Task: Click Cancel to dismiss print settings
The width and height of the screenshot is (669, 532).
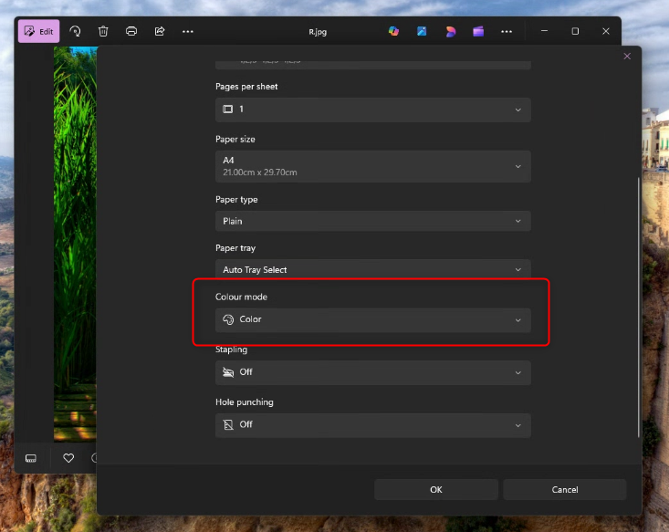Action: tap(564, 489)
